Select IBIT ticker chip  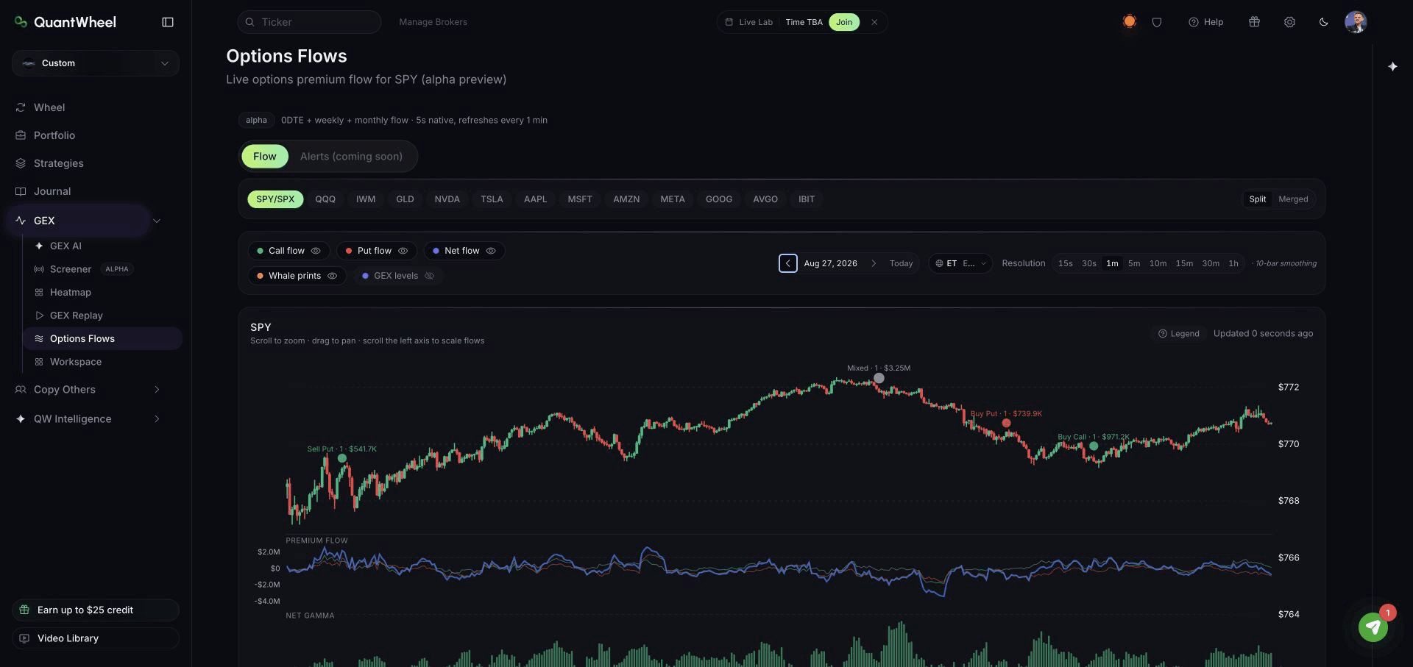807,199
